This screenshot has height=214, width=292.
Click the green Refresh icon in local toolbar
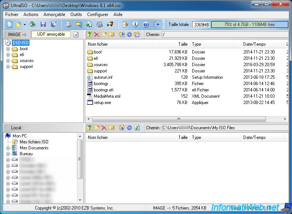click(137, 128)
